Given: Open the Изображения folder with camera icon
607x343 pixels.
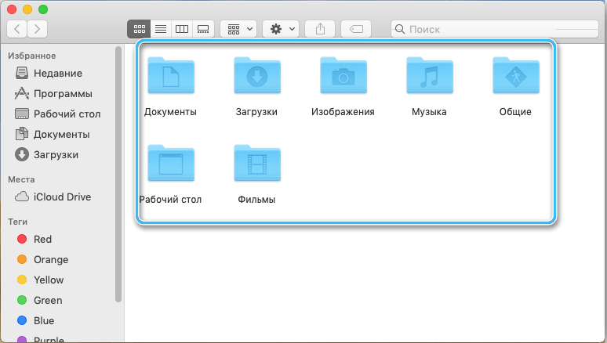Looking at the screenshot, I should [x=343, y=76].
